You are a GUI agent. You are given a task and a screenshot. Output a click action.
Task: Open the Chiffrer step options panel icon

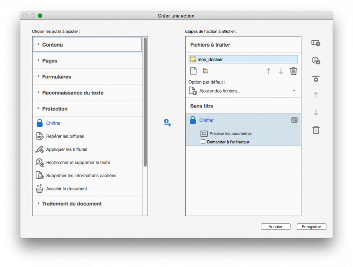pos(294,120)
